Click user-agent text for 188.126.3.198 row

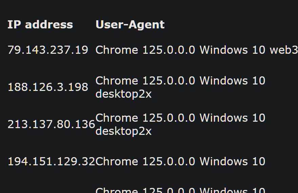point(180,87)
